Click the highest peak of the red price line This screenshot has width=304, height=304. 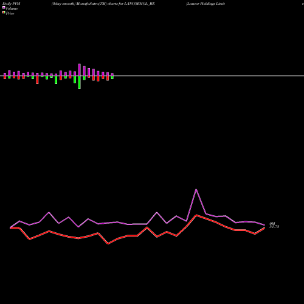196,215
